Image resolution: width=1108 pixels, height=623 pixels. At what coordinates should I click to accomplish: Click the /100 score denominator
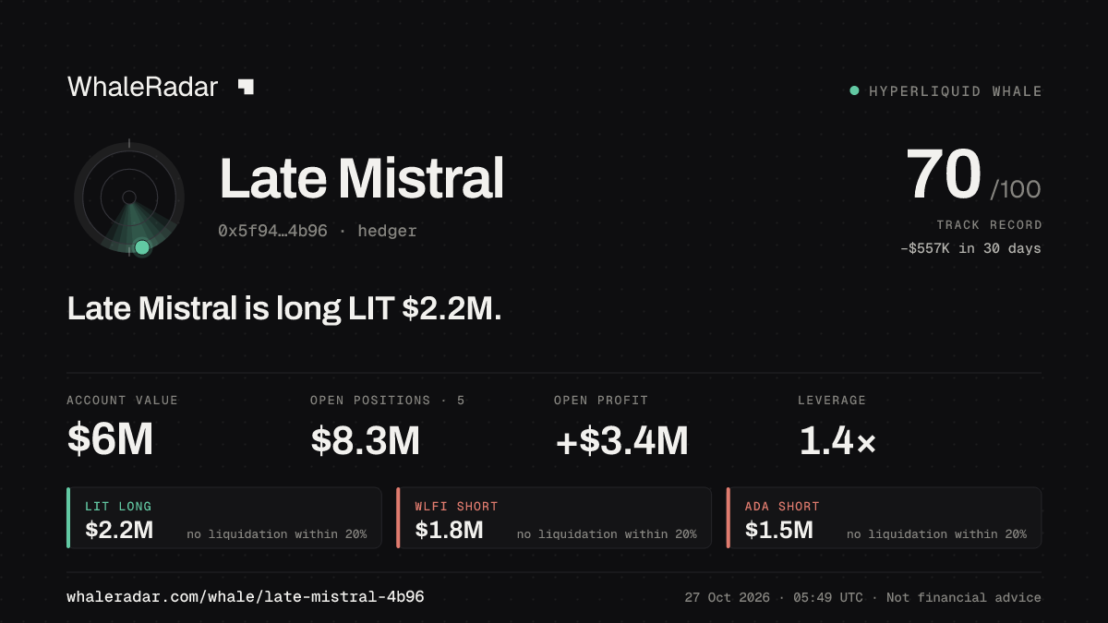pyautogui.click(x=1015, y=190)
